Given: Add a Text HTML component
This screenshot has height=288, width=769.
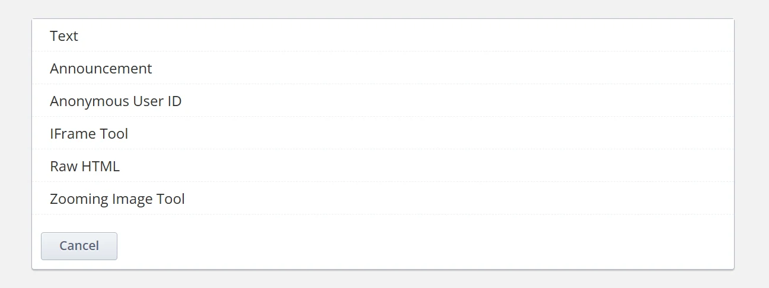Looking at the screenshot, I should [x=383, y=36].
